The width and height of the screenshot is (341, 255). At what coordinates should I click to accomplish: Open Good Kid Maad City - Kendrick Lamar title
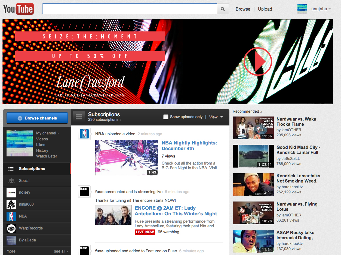coord(298,150)
